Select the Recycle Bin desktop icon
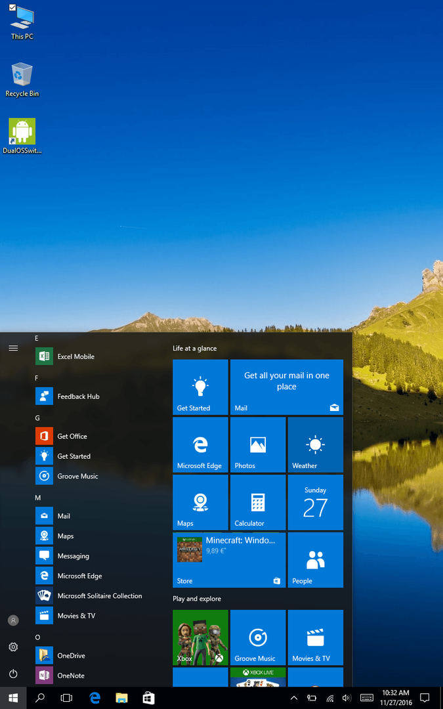The width and height of the screenshot is (443, 709). click(22, 79)
